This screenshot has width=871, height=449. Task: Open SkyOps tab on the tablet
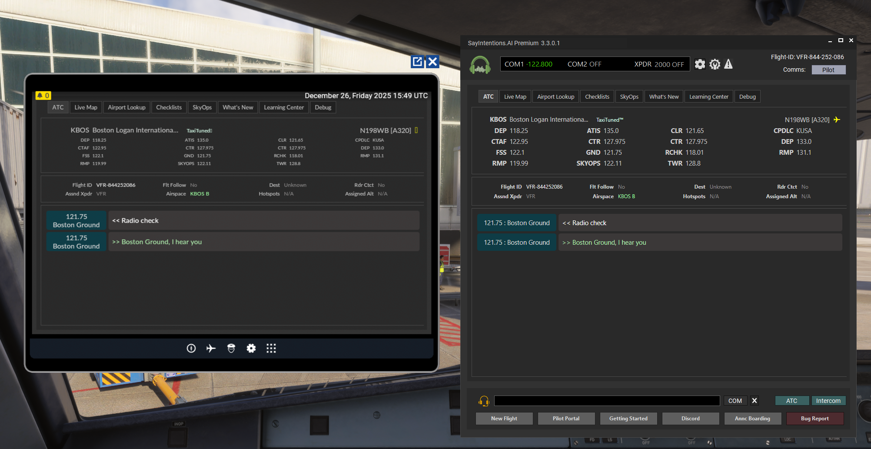coord(202,107)
